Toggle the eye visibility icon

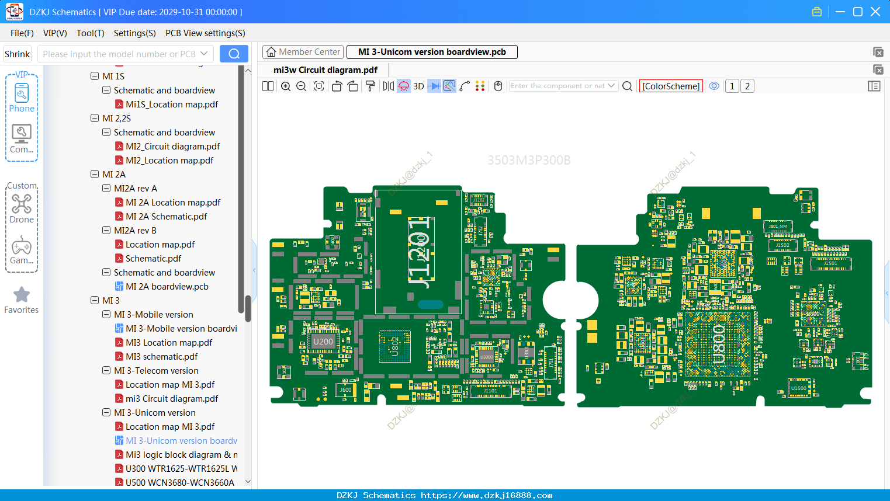(x=714, y=86)
